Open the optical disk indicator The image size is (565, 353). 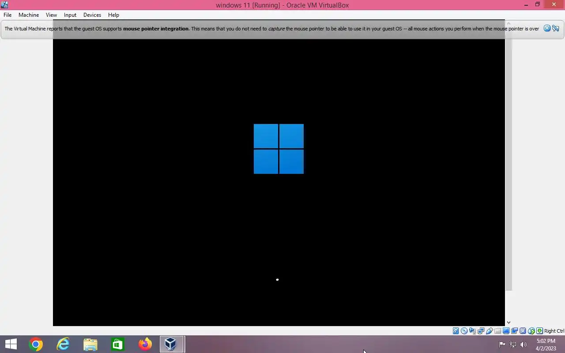464,331
